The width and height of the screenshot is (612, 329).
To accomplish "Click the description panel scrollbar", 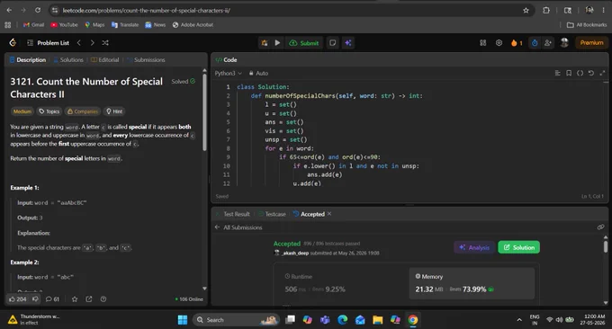I will point(204,113).
